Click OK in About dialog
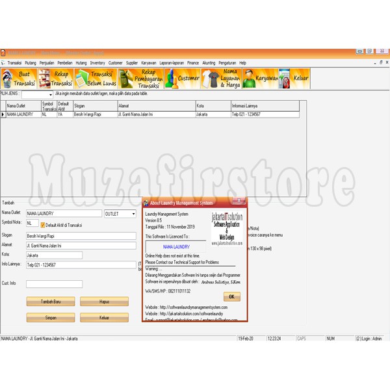390x390 pixels. 232,296
